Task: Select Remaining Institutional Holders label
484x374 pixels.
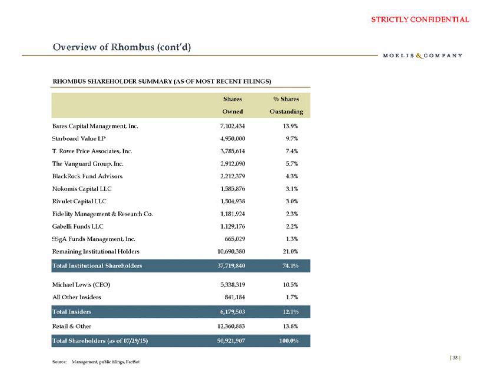Action: coord(96,251)
